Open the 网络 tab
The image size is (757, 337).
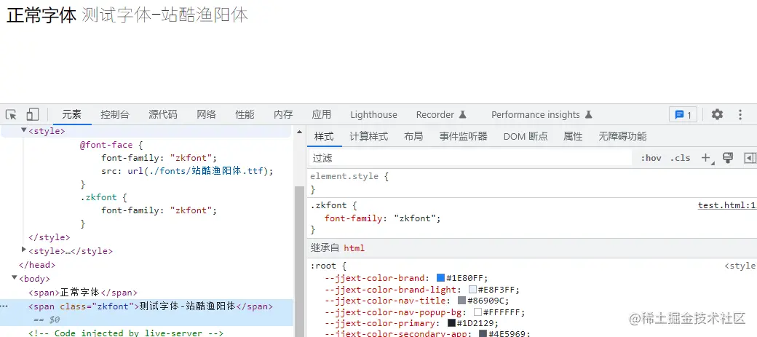pos(206,114)
